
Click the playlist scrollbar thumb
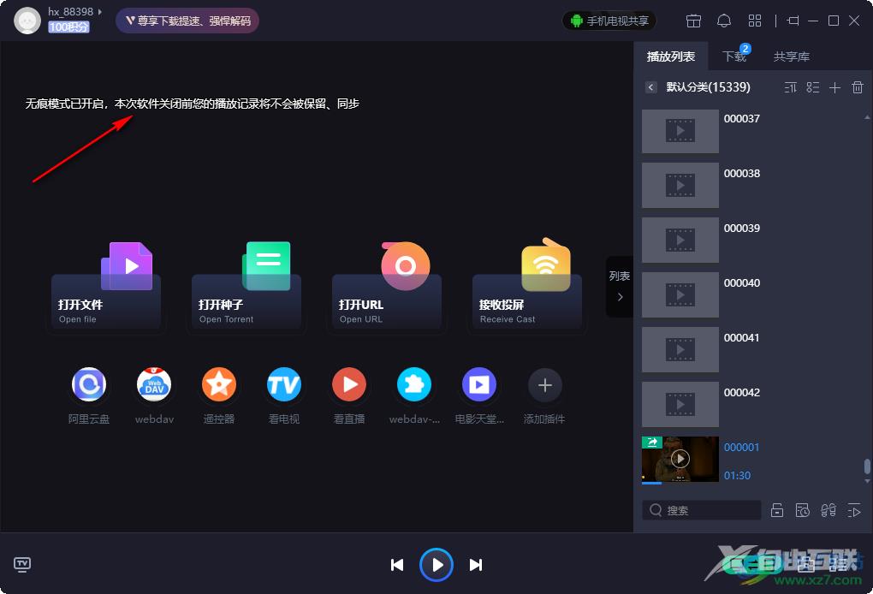(867, 466)
